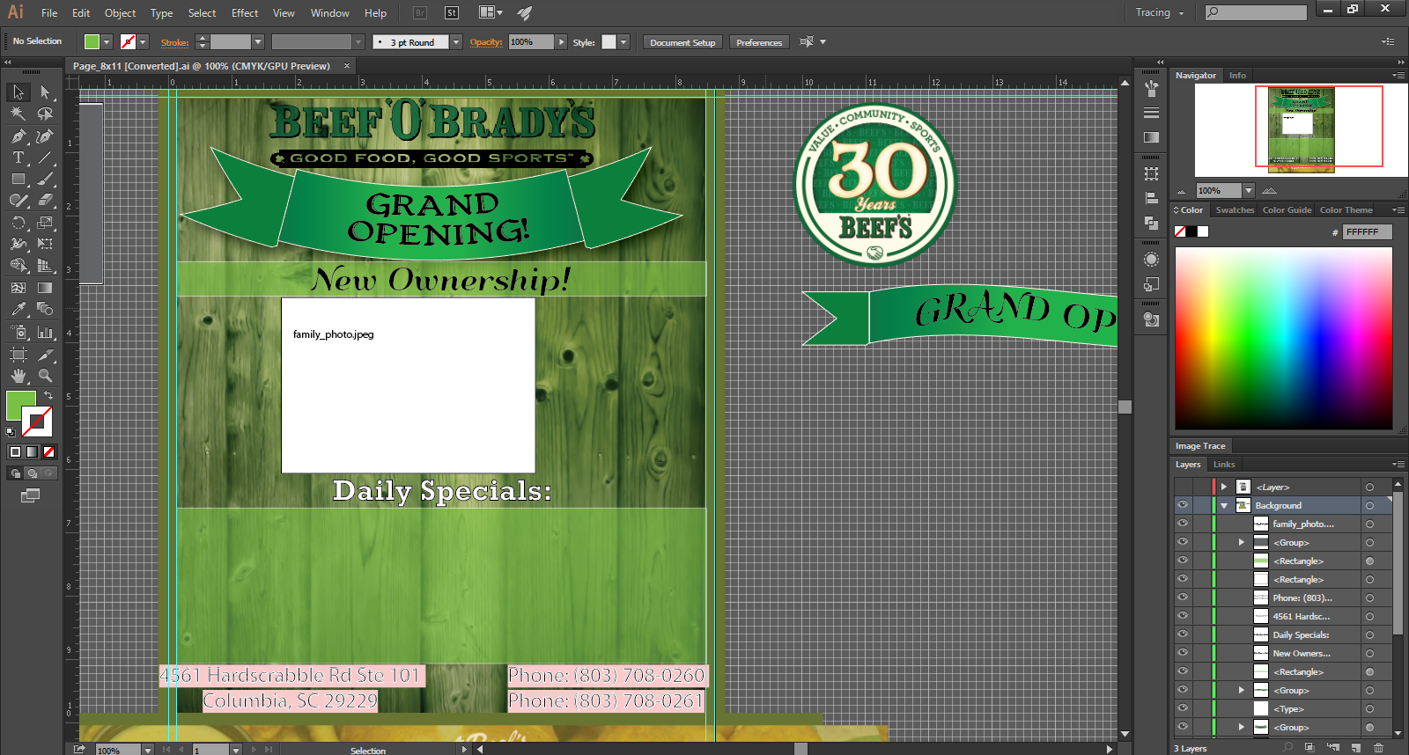Collapse the Background layer
The image size is (1409, 755).
1223,505
